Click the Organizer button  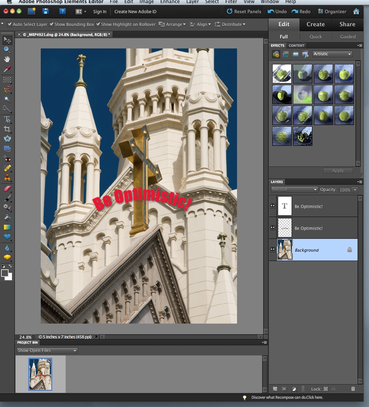pyautogui.click(x=332, y=11)
